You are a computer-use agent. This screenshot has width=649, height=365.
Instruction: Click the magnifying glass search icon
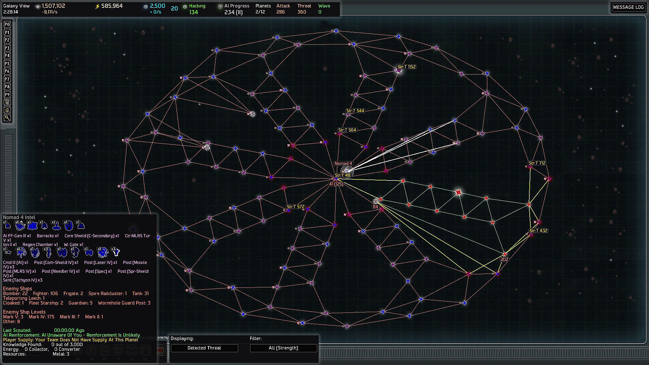pyautogui.click(x=7, y=118)
